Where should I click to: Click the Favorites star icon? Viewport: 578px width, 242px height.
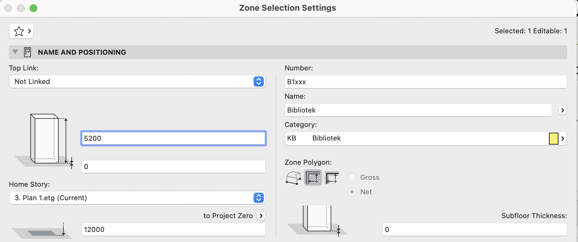click(19, 31)
